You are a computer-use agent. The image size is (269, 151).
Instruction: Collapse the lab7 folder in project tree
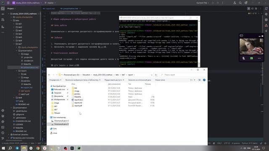14,44
